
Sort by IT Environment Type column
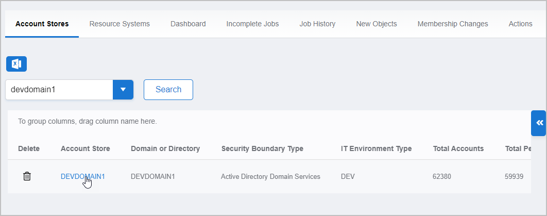point(376,148)
